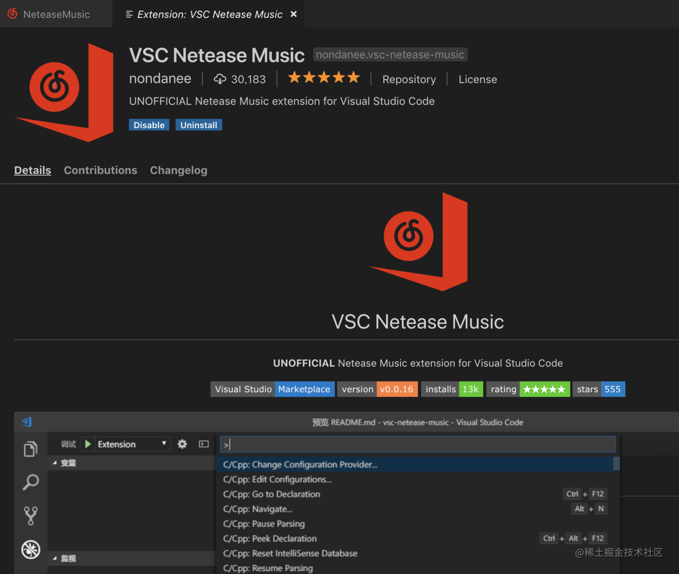Click the VSC Netease Music extension title
Viewport: 679px width, 574px height.
[217, 55]
